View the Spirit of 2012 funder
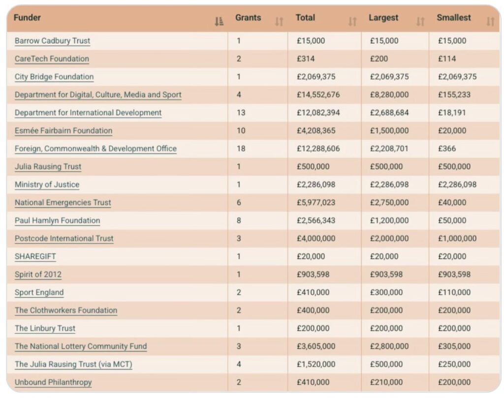Image resolution: width=504 pixels, height=398 pixels. [38, 275]
